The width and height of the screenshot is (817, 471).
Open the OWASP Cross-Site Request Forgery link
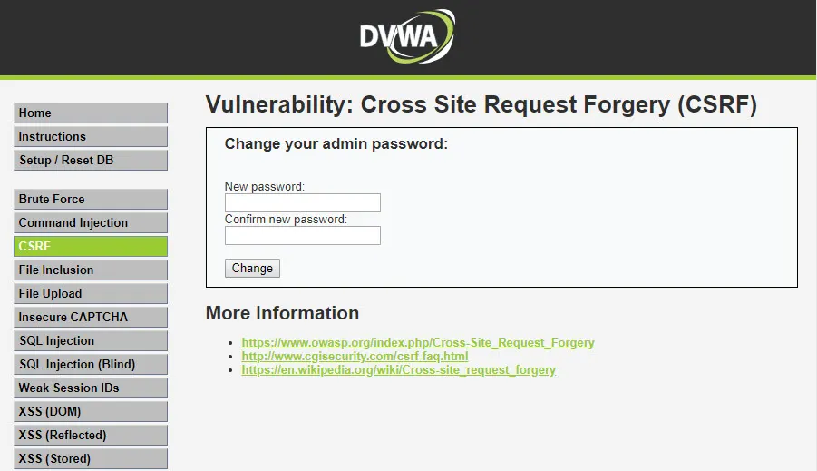(x=418, y=343)
